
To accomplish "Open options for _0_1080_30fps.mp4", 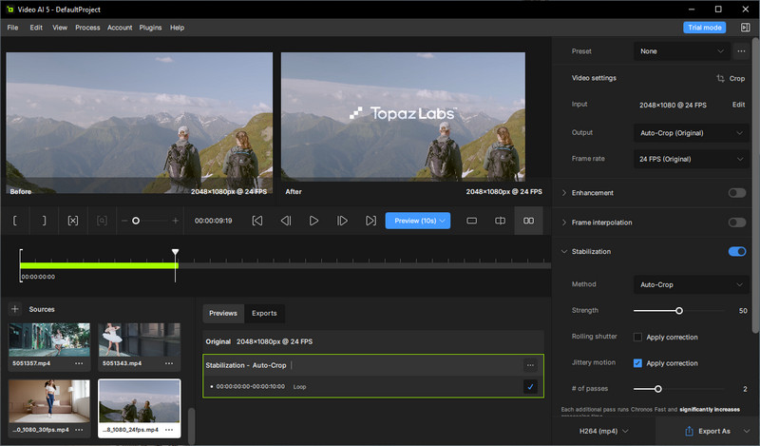I will point(79,430).
